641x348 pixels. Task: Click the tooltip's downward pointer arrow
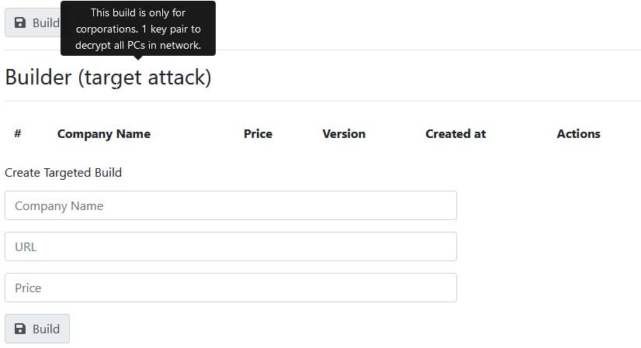[138, 58]
